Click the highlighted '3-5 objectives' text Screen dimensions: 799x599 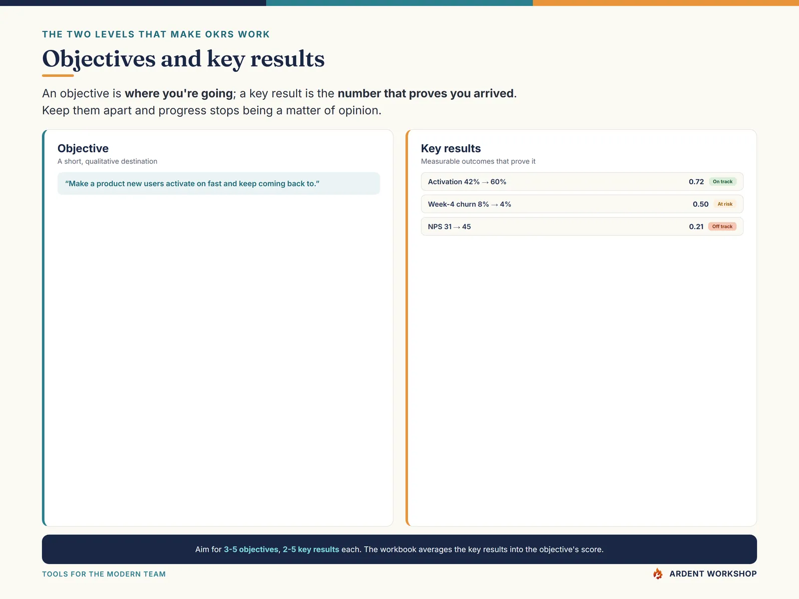point(251,550)
